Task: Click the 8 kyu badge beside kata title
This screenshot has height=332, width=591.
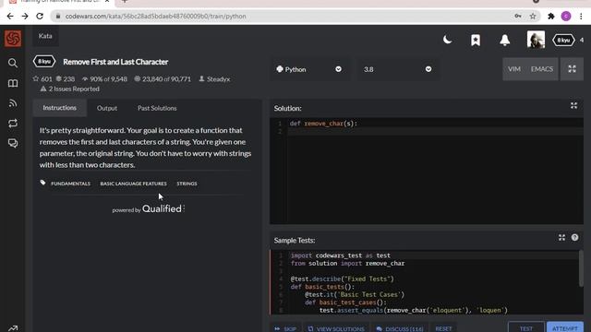Action: 44,62
